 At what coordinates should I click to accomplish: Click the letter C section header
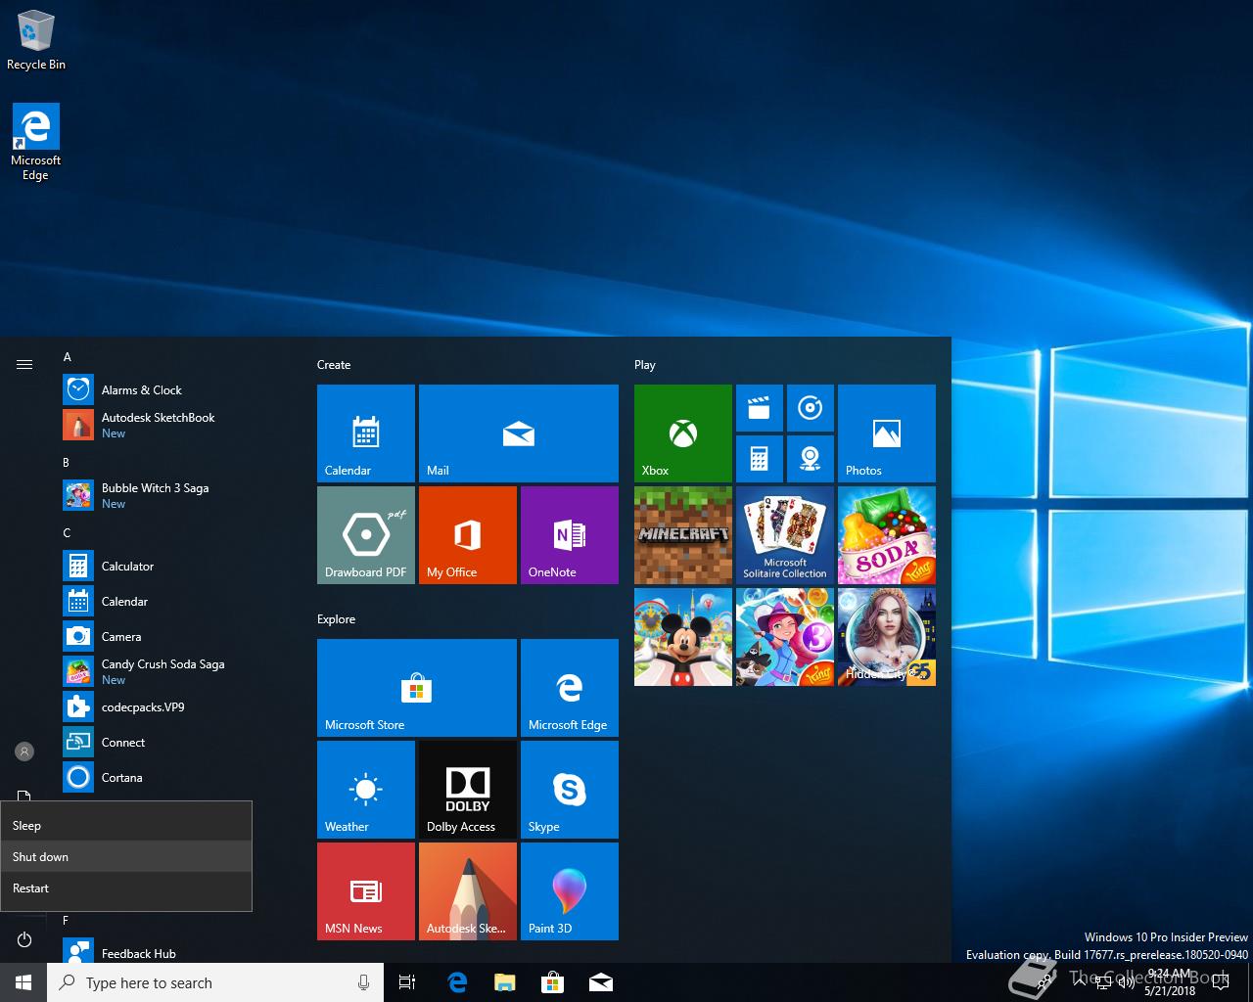point(67,533)
